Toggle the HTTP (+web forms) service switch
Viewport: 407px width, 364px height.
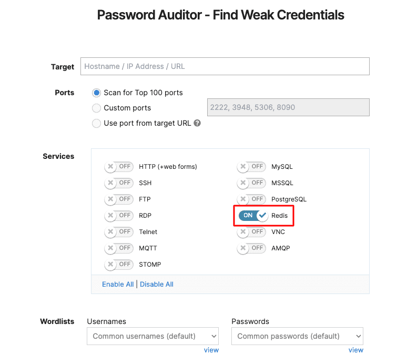[x=119, y=167]
